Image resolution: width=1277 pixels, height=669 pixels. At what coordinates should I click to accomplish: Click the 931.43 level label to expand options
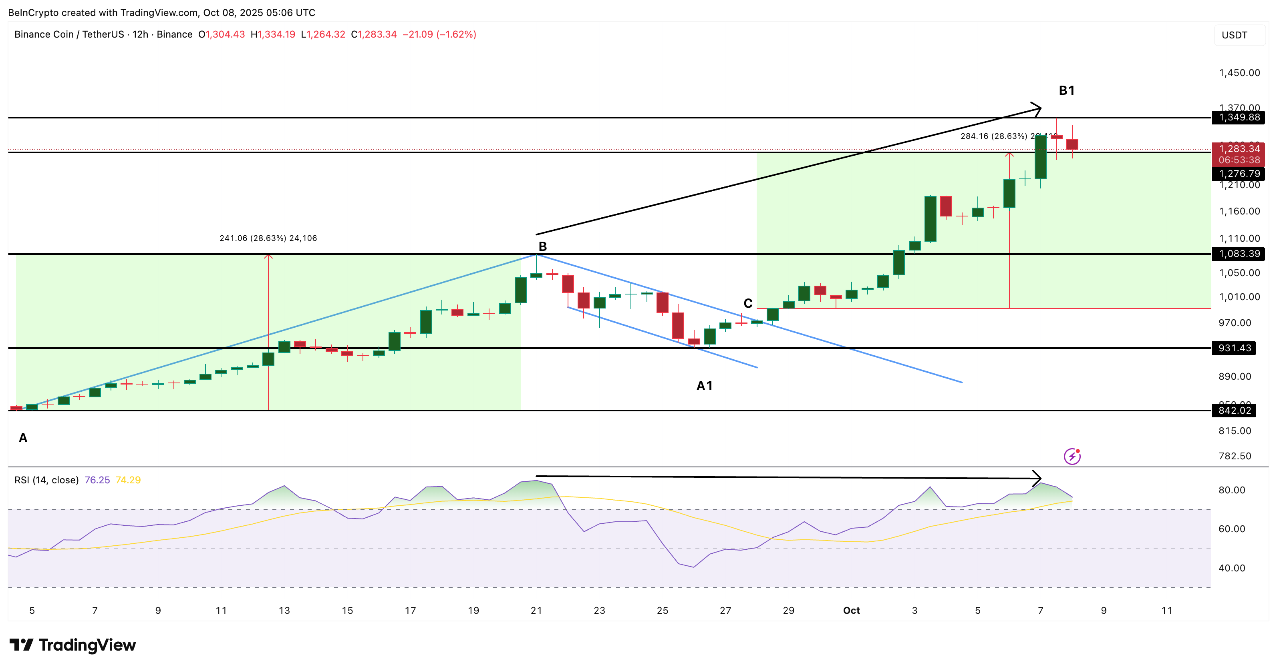point(1234,348)
